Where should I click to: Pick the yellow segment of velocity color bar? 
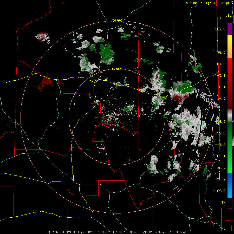point(230,41)
